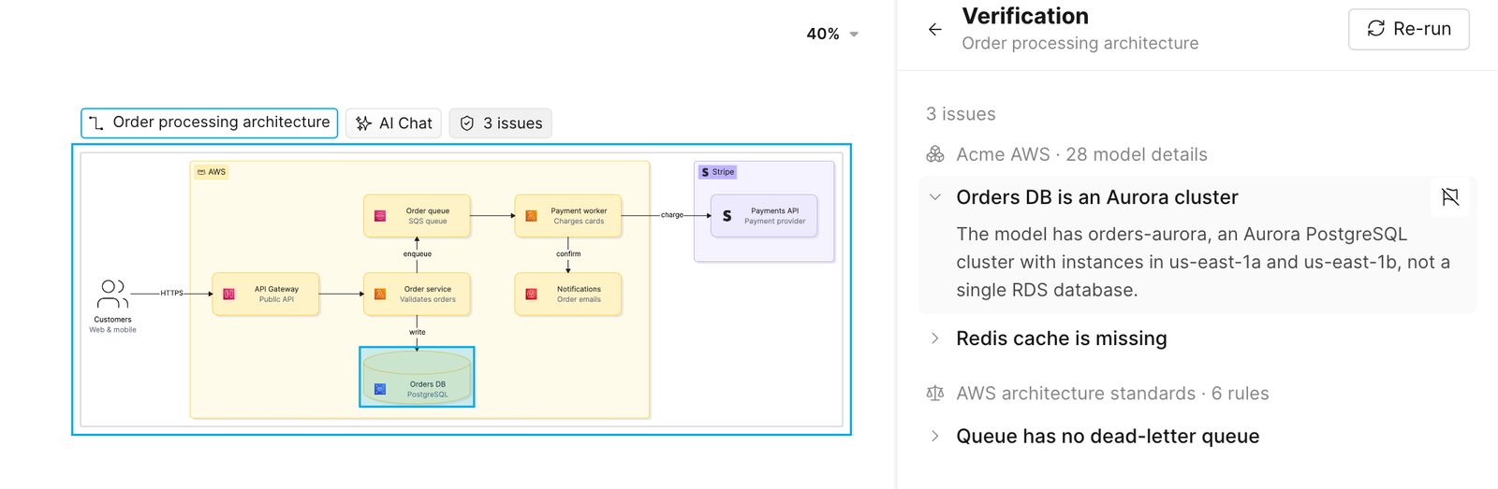
Task: Open the 3 issues tab
Action: click(x=501, y=123)
